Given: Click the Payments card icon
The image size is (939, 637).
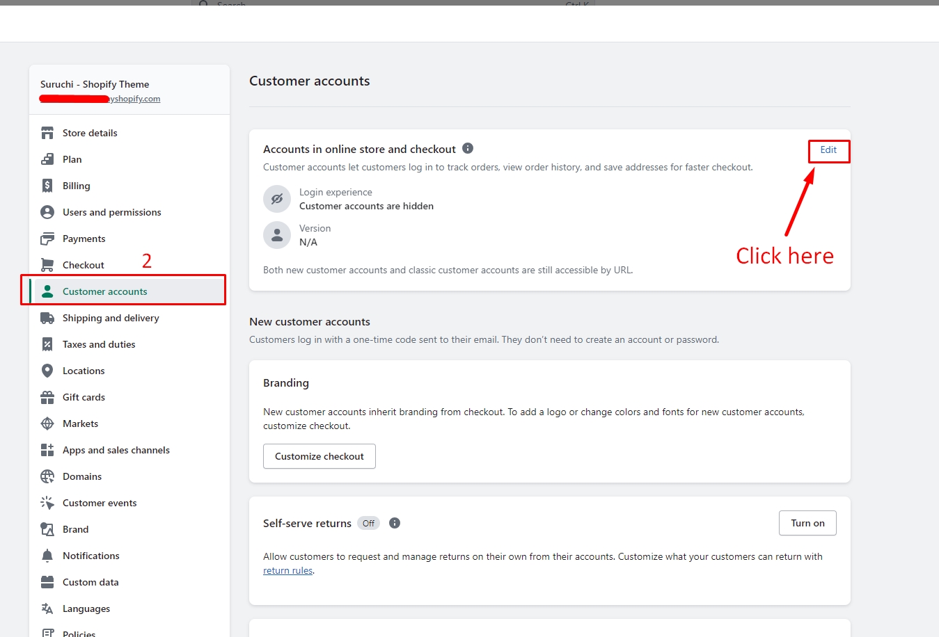Looking at the screenshot, I should point(47,239).
